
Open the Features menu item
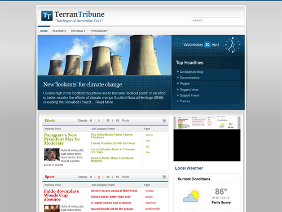(59, 31)
